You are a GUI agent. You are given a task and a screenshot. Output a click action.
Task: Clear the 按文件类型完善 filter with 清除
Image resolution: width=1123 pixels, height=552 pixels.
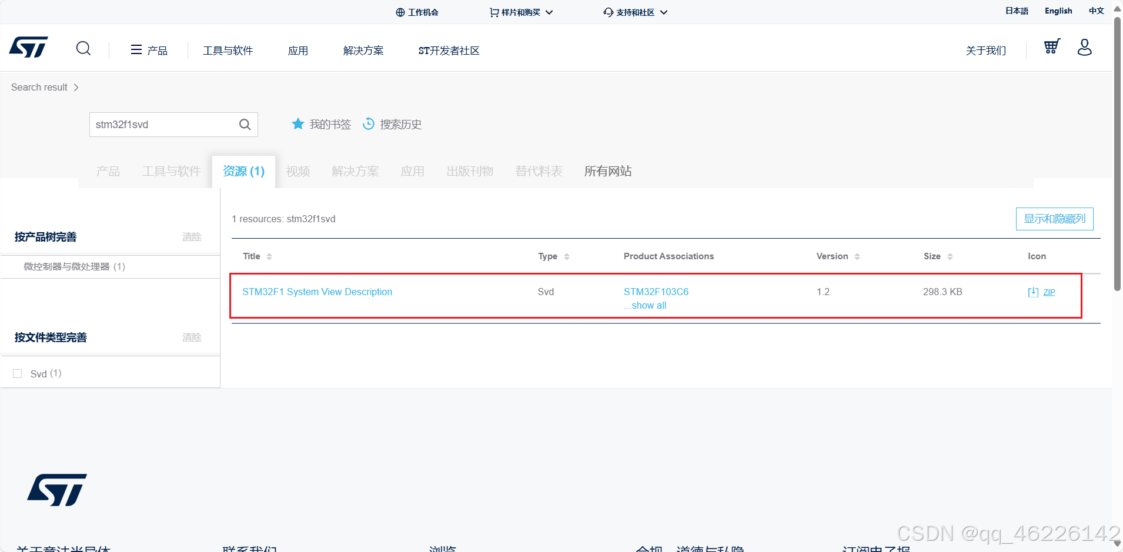point(192,337)
